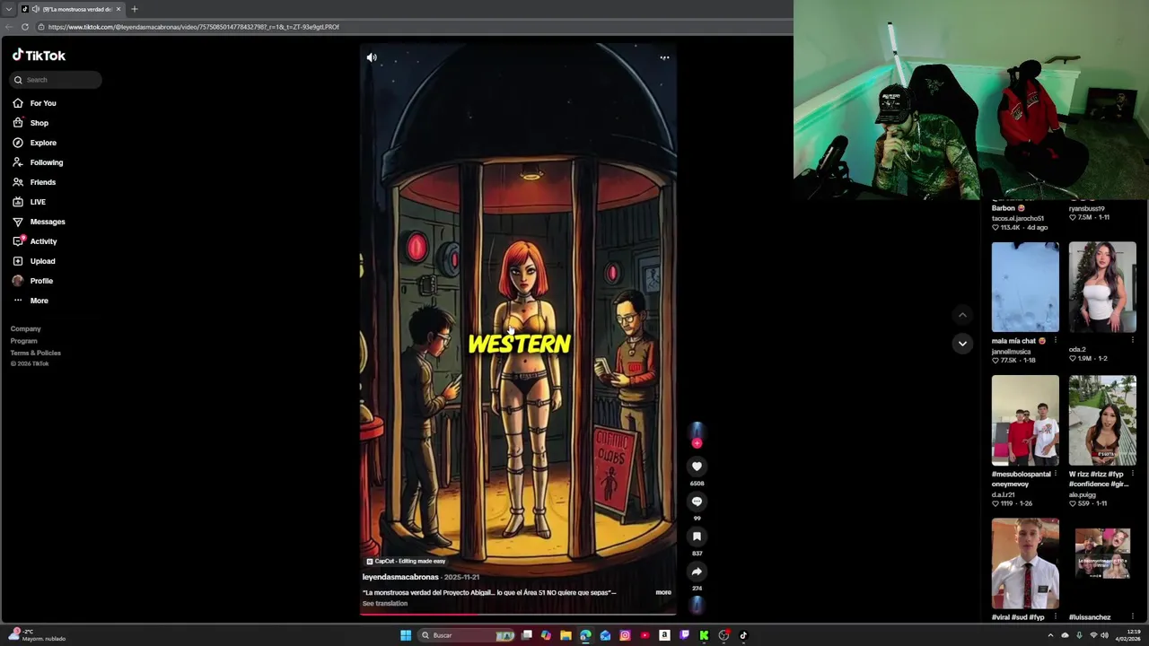Open the Upload page
The image size is (1149, 646).
tap(42, 261)
